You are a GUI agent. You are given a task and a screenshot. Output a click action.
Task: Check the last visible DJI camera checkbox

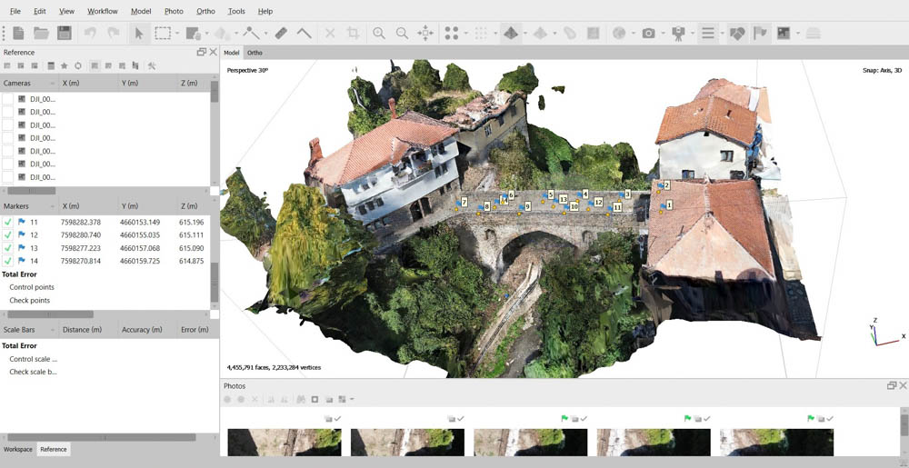(x=7, y=176)
